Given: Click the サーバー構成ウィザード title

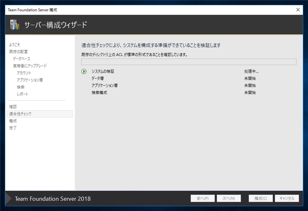Looking at the screenshot, I should point(56,25).
